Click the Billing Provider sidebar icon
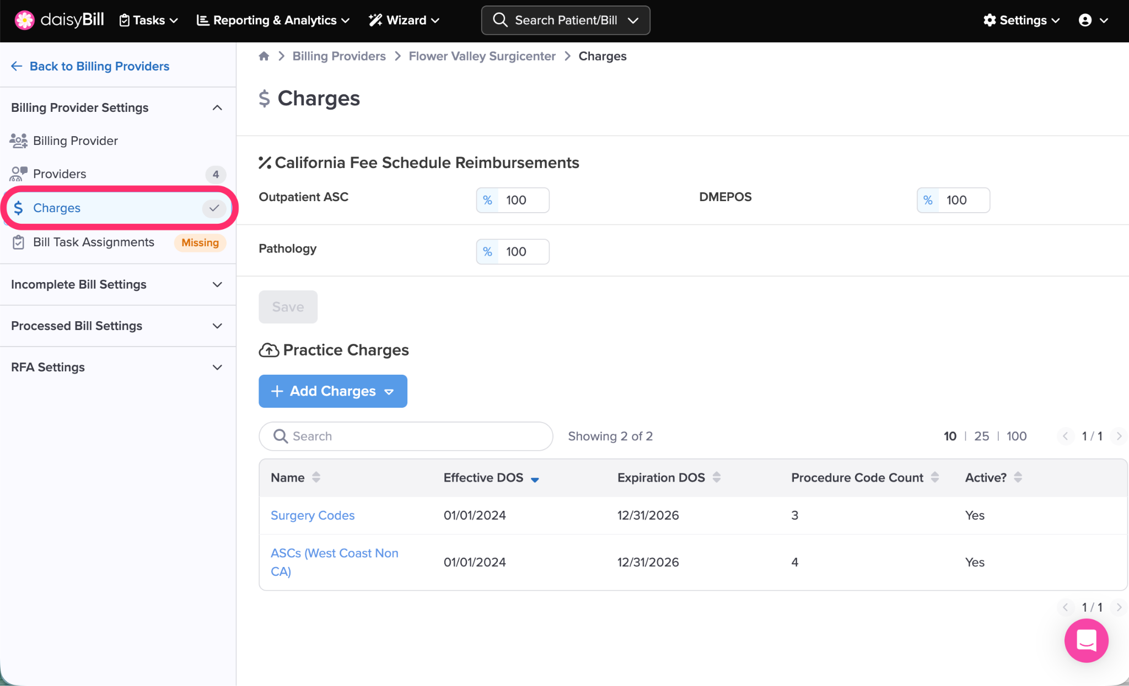Image resolution: width=1129 pixels, height=686 pixels. [x=18, y=141]
